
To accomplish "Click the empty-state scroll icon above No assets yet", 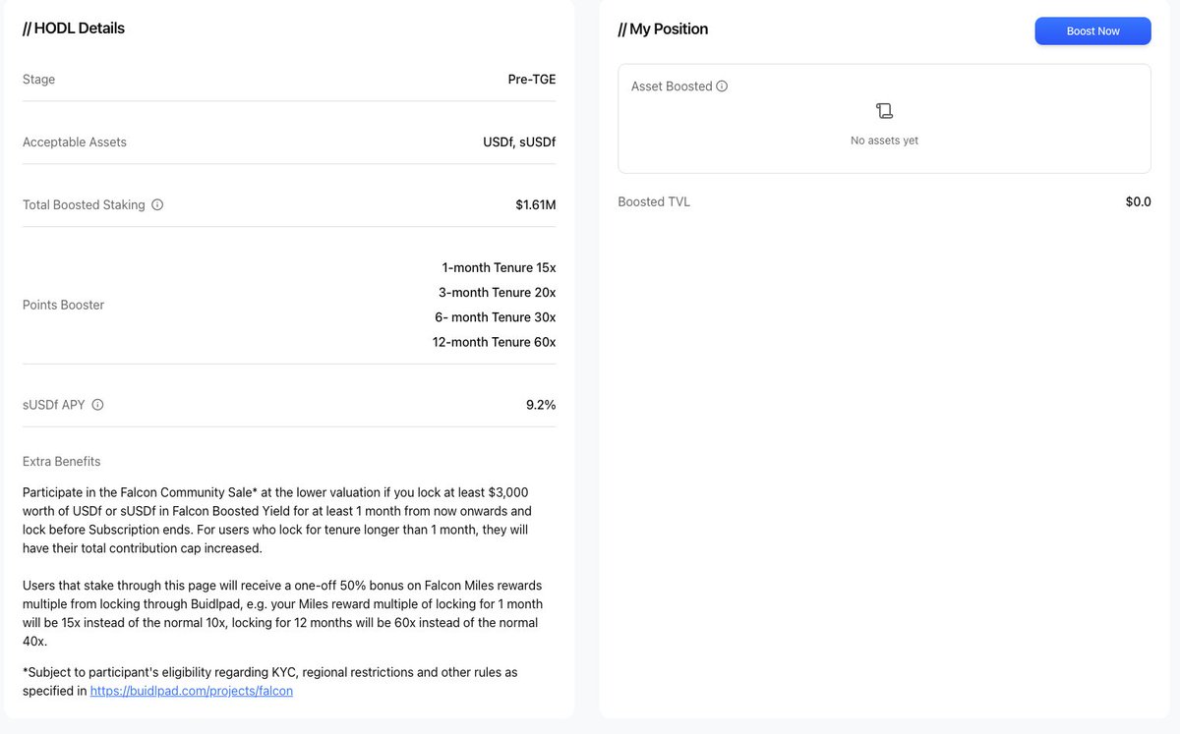I will tap(884, 111).
